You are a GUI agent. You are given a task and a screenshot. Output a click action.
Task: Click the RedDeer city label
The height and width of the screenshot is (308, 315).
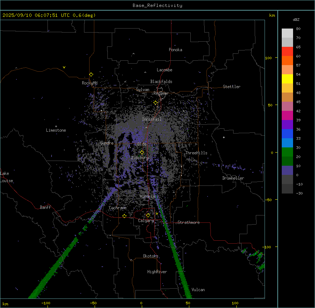pyautogui.click(x=161, y=93)
